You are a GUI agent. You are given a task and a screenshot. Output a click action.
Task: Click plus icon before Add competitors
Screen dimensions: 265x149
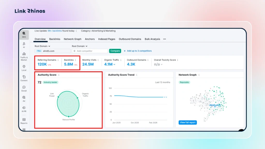(125, 51)
